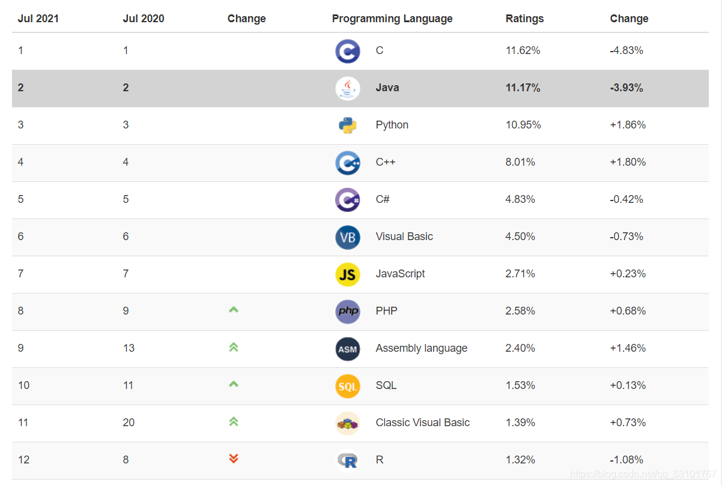Click the Classic Visual Basic blocks logo
722x485 pixels.
(348, 423)
